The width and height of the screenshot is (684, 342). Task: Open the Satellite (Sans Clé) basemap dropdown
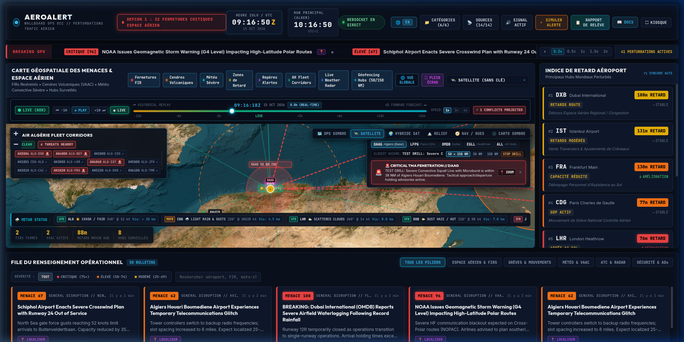coord(488,80)
